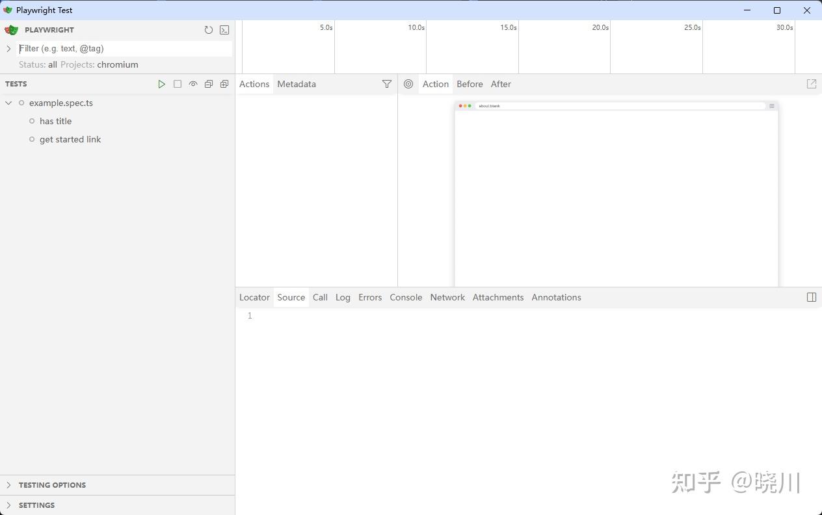Open the Before snapshot tab
Image resolution: width=822 pixels, height=515 pixels.
[x=470, y=84]
